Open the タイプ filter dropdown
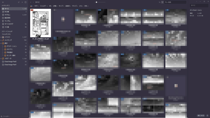 61,6
